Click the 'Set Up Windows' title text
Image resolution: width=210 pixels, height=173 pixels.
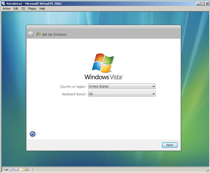pyautogui.click(x=54, y=34)
